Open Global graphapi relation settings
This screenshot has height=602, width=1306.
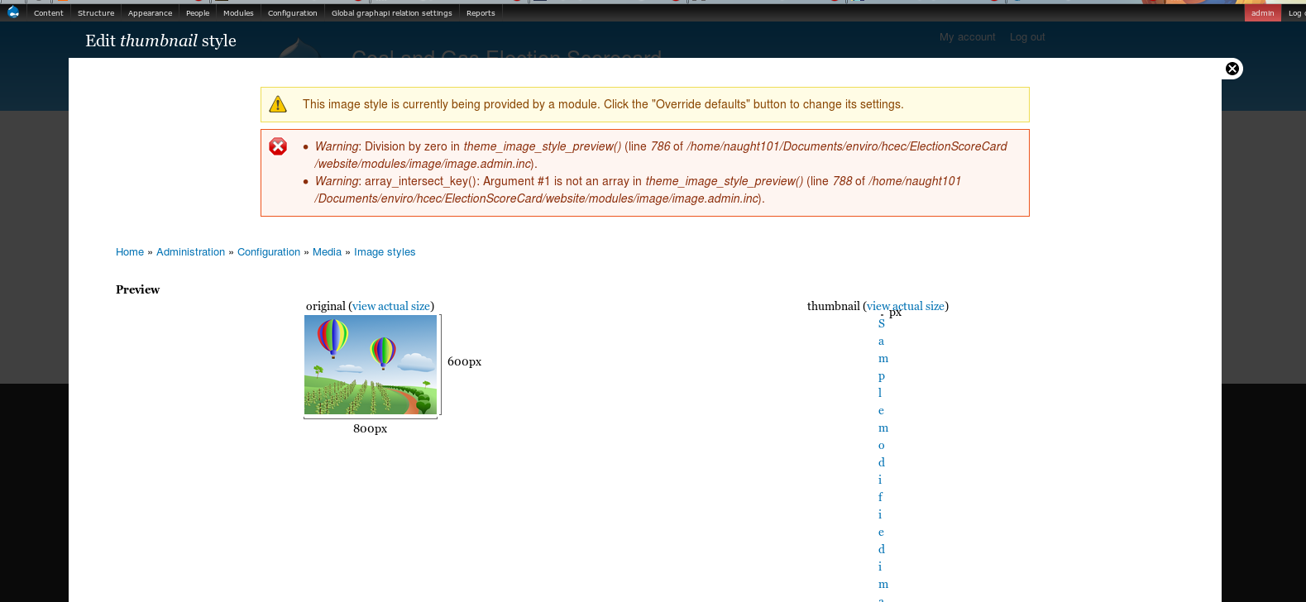click(392, 13)
